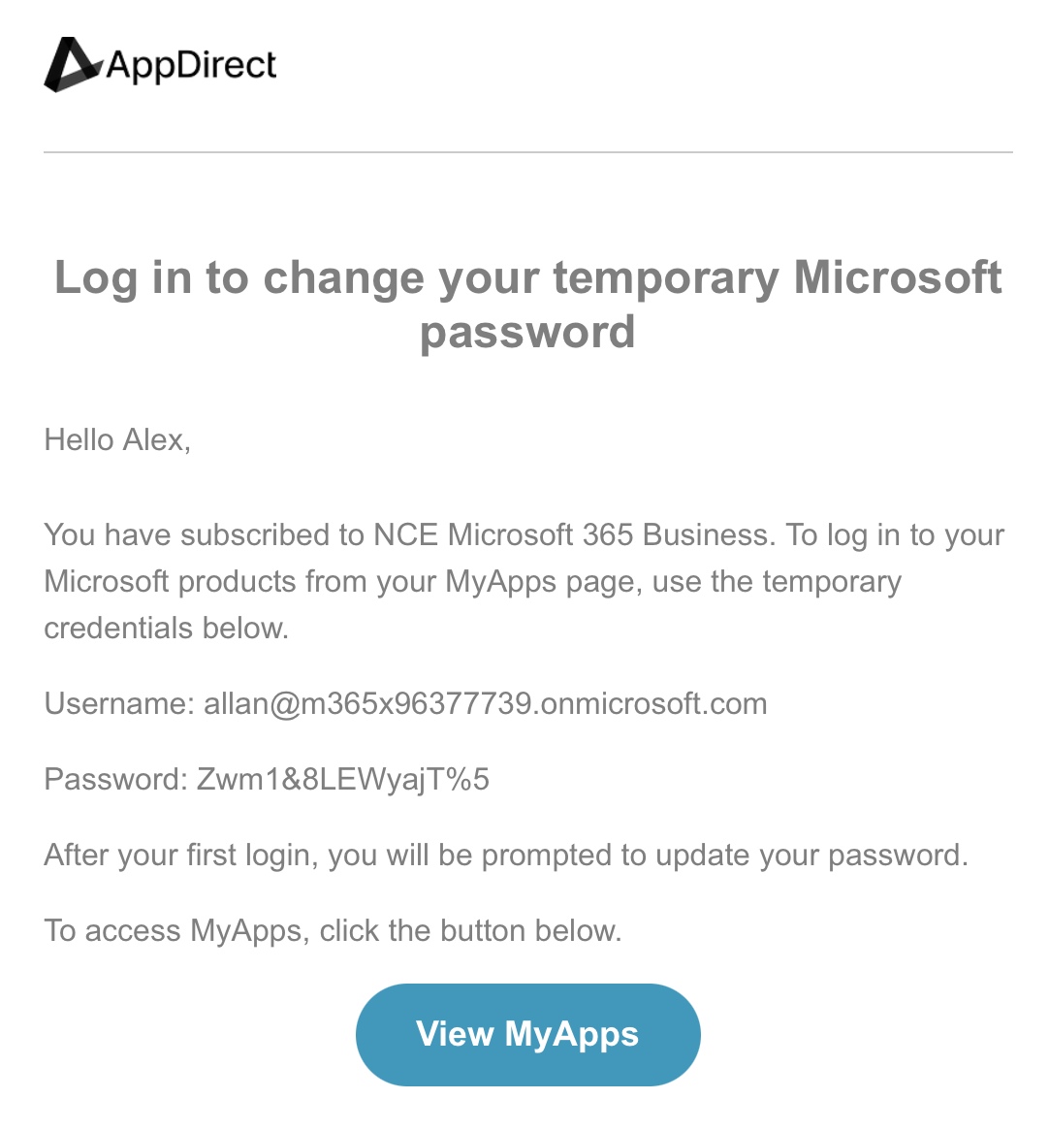Click the 'To access MyApps' instruction line

(333, 930)
